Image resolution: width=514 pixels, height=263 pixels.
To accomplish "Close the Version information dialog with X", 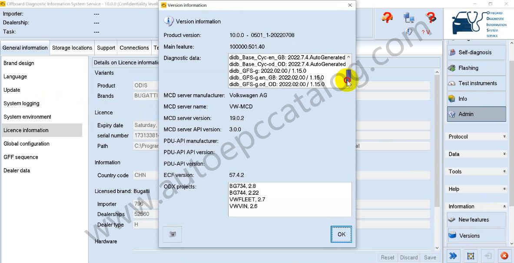I will tap(350, 5).
